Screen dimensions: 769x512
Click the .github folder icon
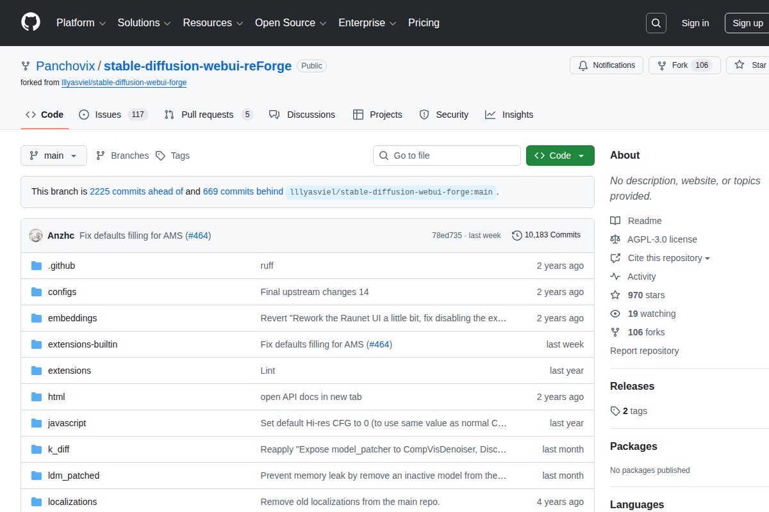(x=37, y=266)
